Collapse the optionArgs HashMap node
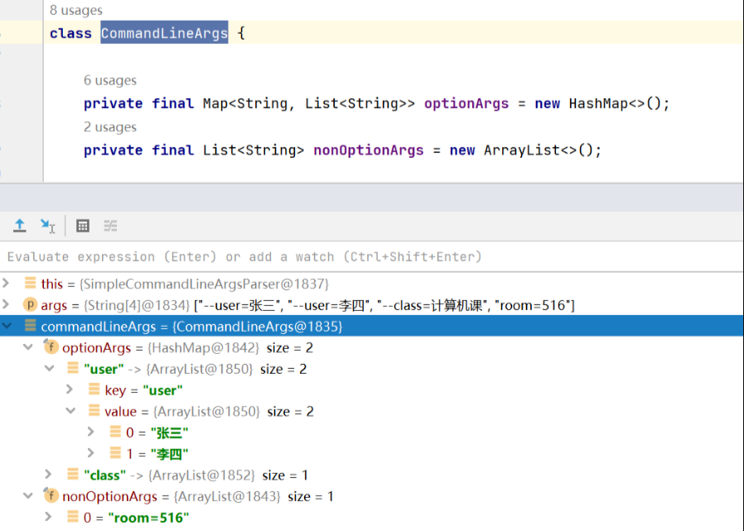The image size is (744, 531). tap(28, 347)
